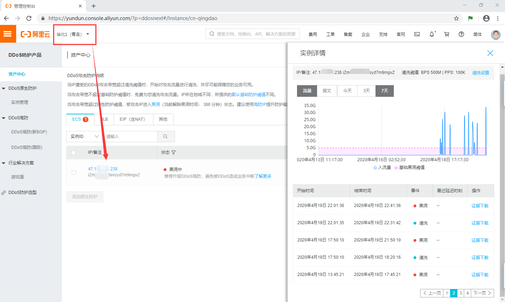Screen dimensions: 505x302
Task: Open the 默认基础防护阈值 link
Action: pos(248,95)
